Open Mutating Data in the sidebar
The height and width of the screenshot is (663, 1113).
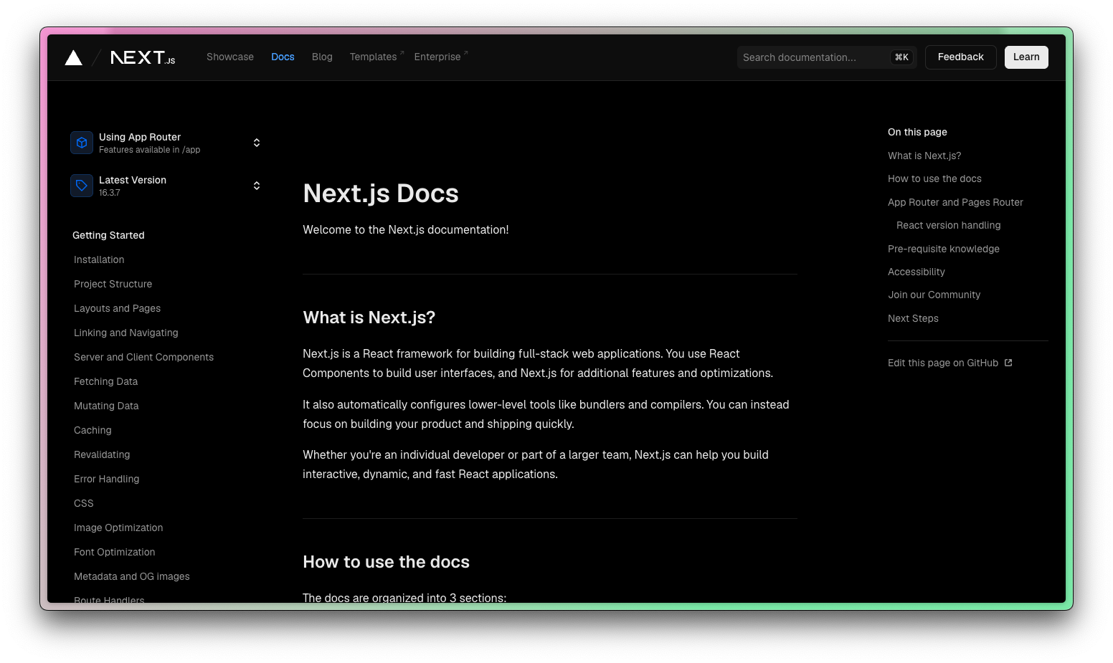[106, 406]
